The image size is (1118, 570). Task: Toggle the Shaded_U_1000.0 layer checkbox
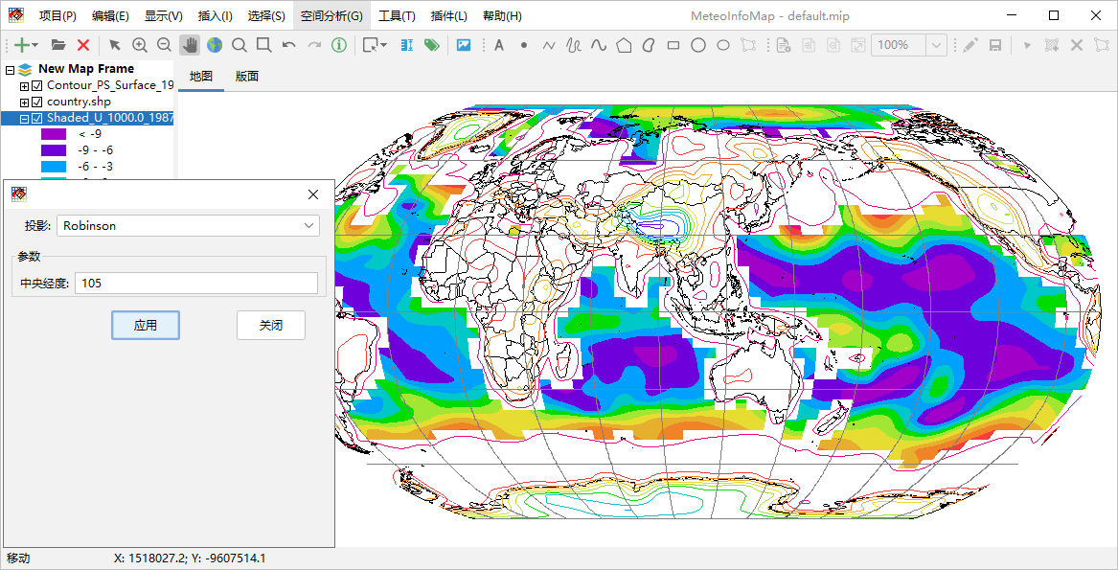pos(37,118)
